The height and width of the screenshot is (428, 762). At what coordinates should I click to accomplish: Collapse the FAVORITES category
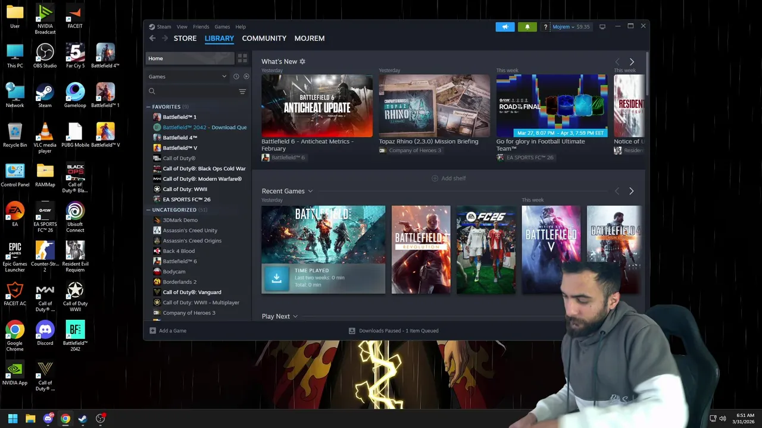click(x=148, y=107)
